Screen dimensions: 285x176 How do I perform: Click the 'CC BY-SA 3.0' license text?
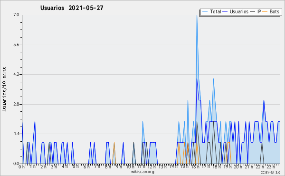tap(270, 172)
